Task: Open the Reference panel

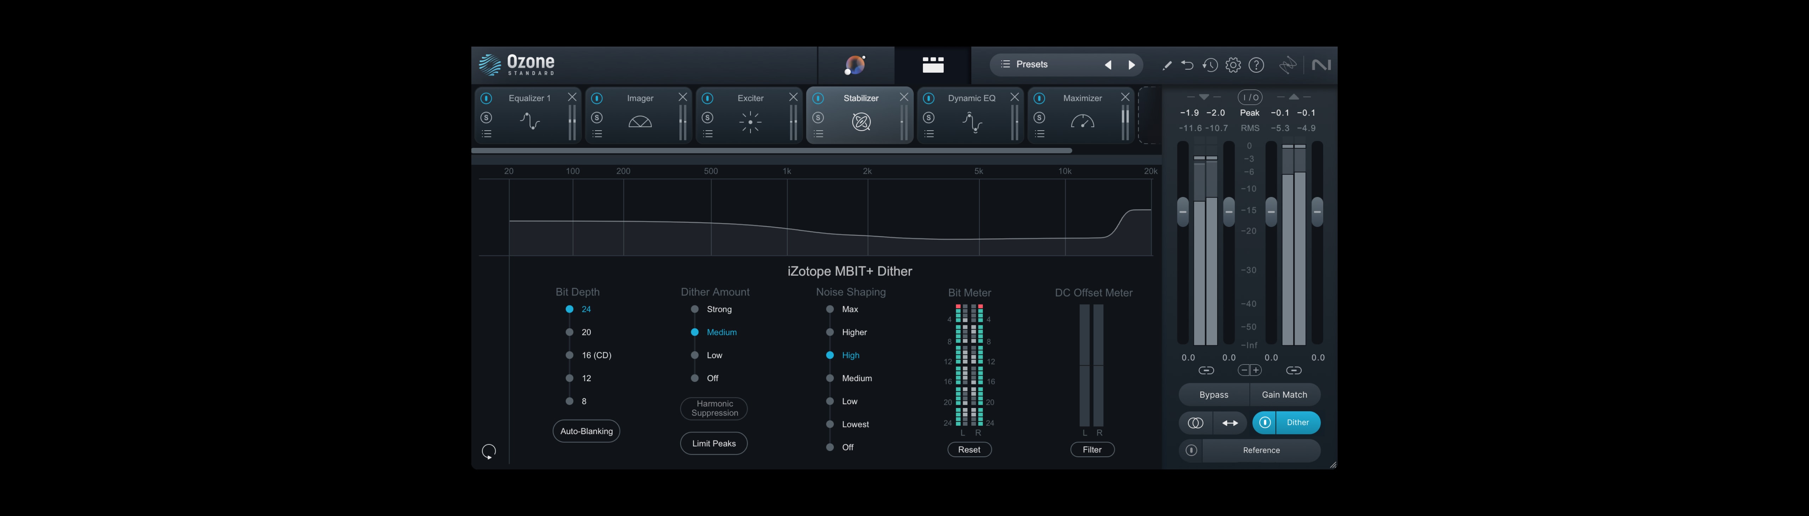Action: [x=1261, y=450]
